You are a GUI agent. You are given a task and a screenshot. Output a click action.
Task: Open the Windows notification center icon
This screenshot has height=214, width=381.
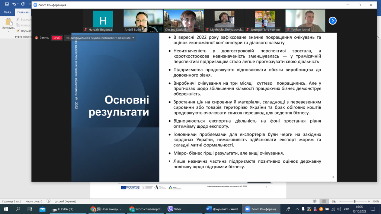pos(373,209)
